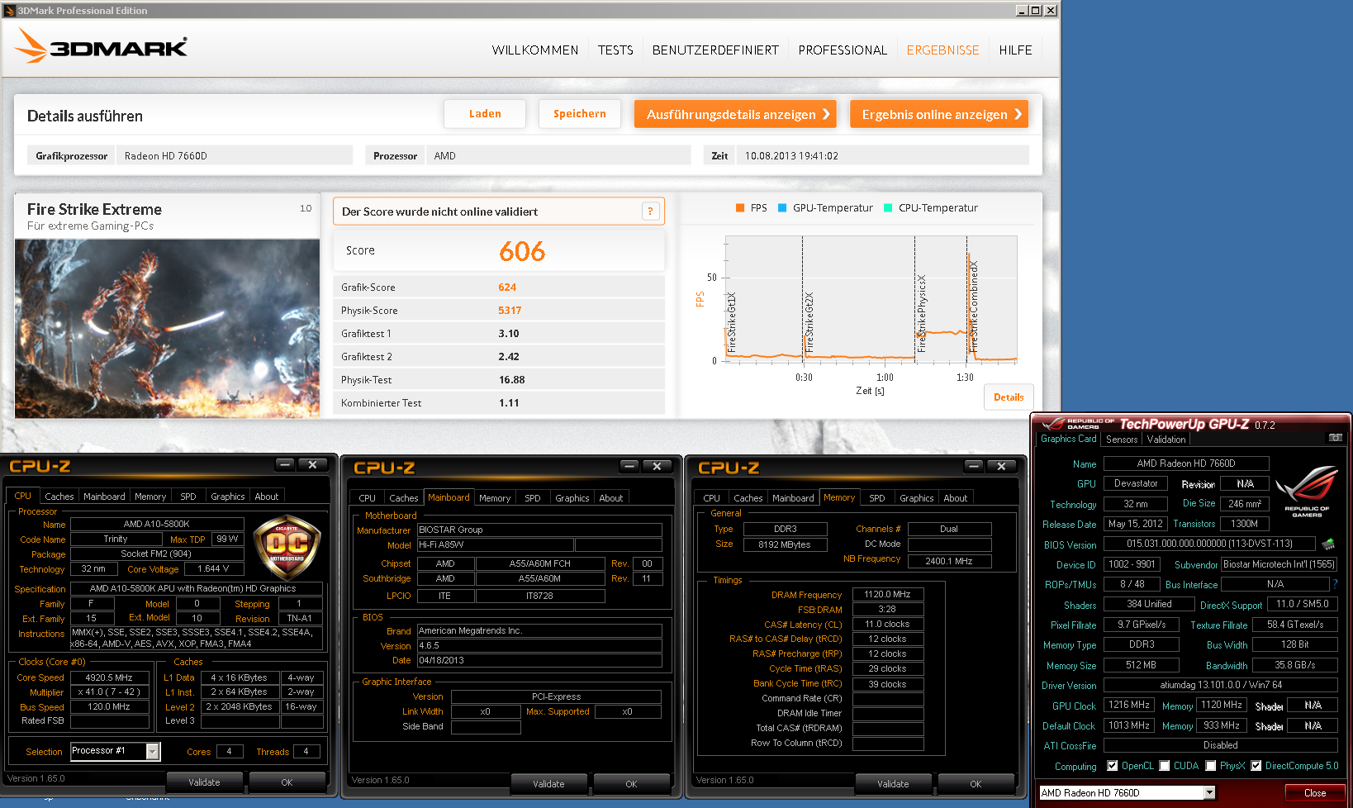Click the Details button below the chart
1353x808 pixels.
[1009, 397]
